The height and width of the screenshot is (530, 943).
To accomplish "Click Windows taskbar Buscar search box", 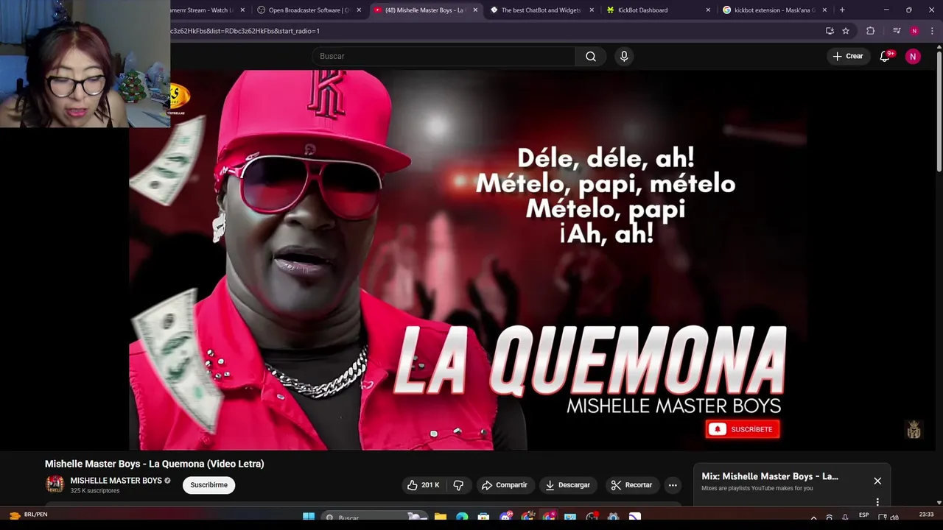I will [x=376, y=517].
